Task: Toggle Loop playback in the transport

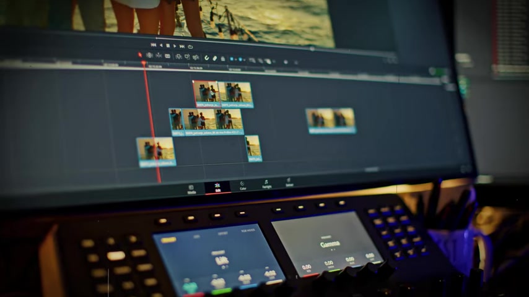Action: click(190, 46)
